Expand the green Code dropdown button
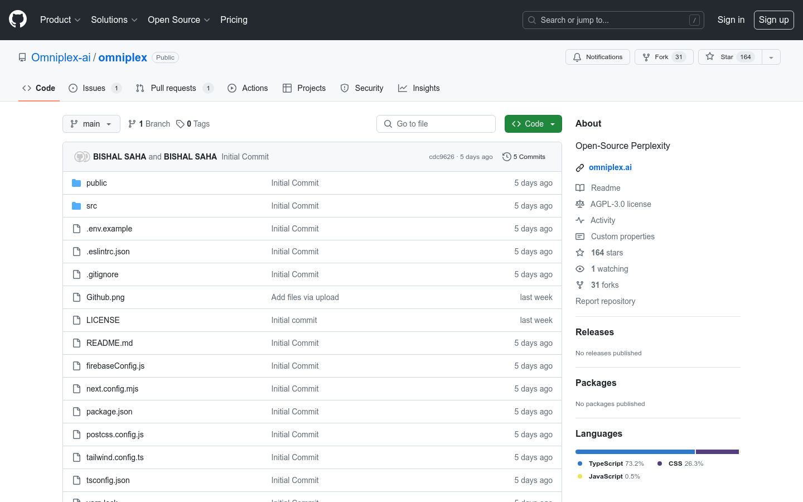The image size is (803, 502). point(533,124)
